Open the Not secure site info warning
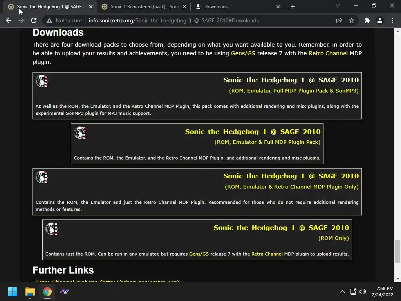 click(x=64, y=20)
